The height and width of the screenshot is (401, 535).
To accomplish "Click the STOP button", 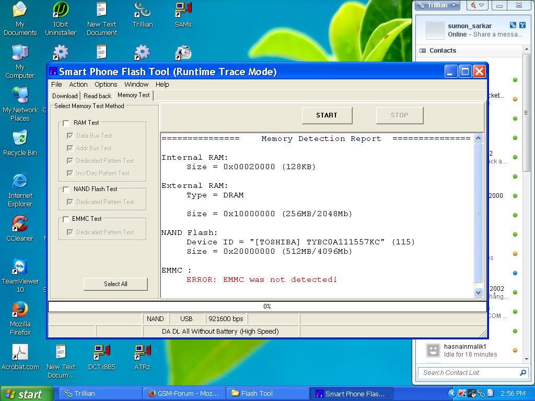I will pos(400,115).
